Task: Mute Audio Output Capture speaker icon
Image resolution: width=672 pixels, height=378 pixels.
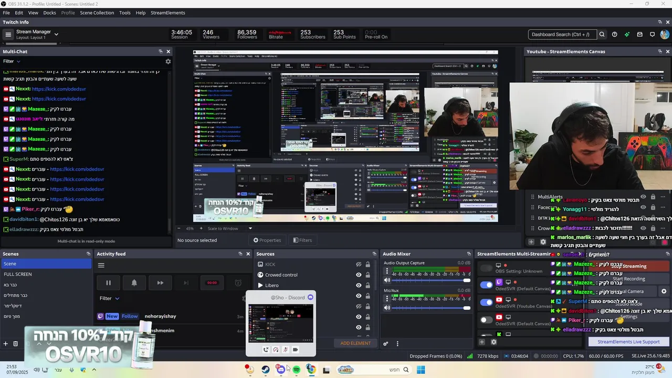Action: (387, 280)
